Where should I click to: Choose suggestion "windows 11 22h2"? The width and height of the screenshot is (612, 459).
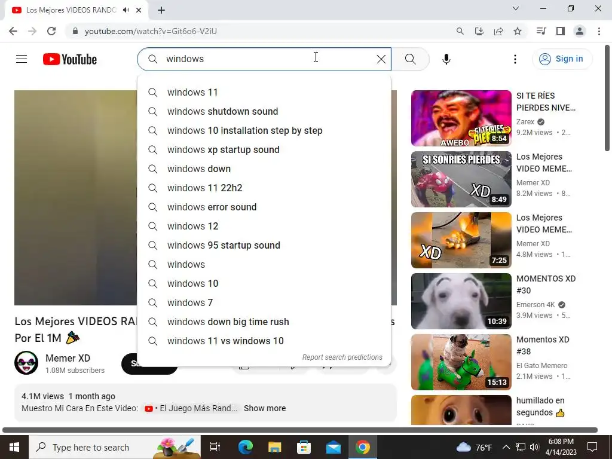tap(264, 188)
